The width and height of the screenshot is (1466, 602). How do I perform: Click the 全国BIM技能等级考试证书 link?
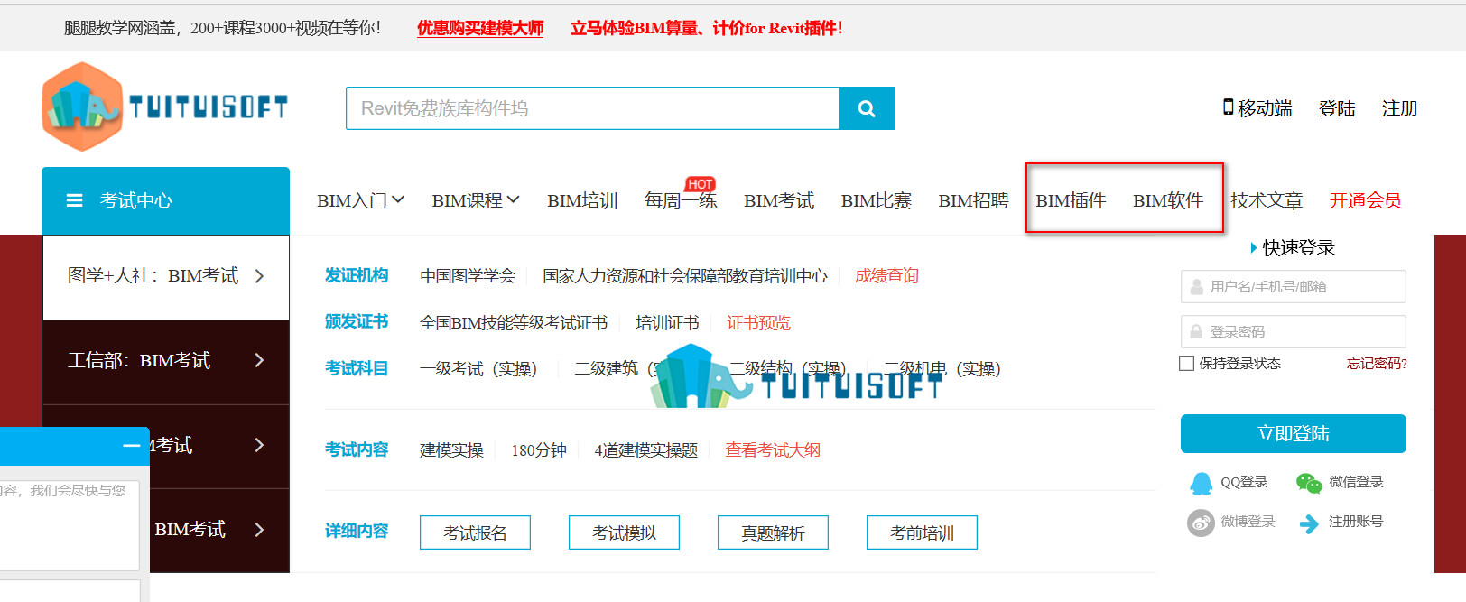pyautogui.click(x=514, y=322)
